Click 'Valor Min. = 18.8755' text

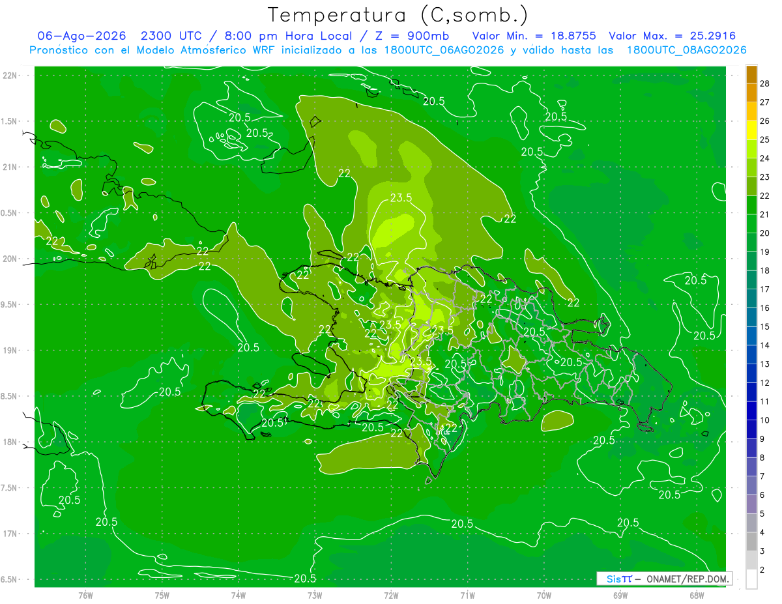tap(534, 36)
